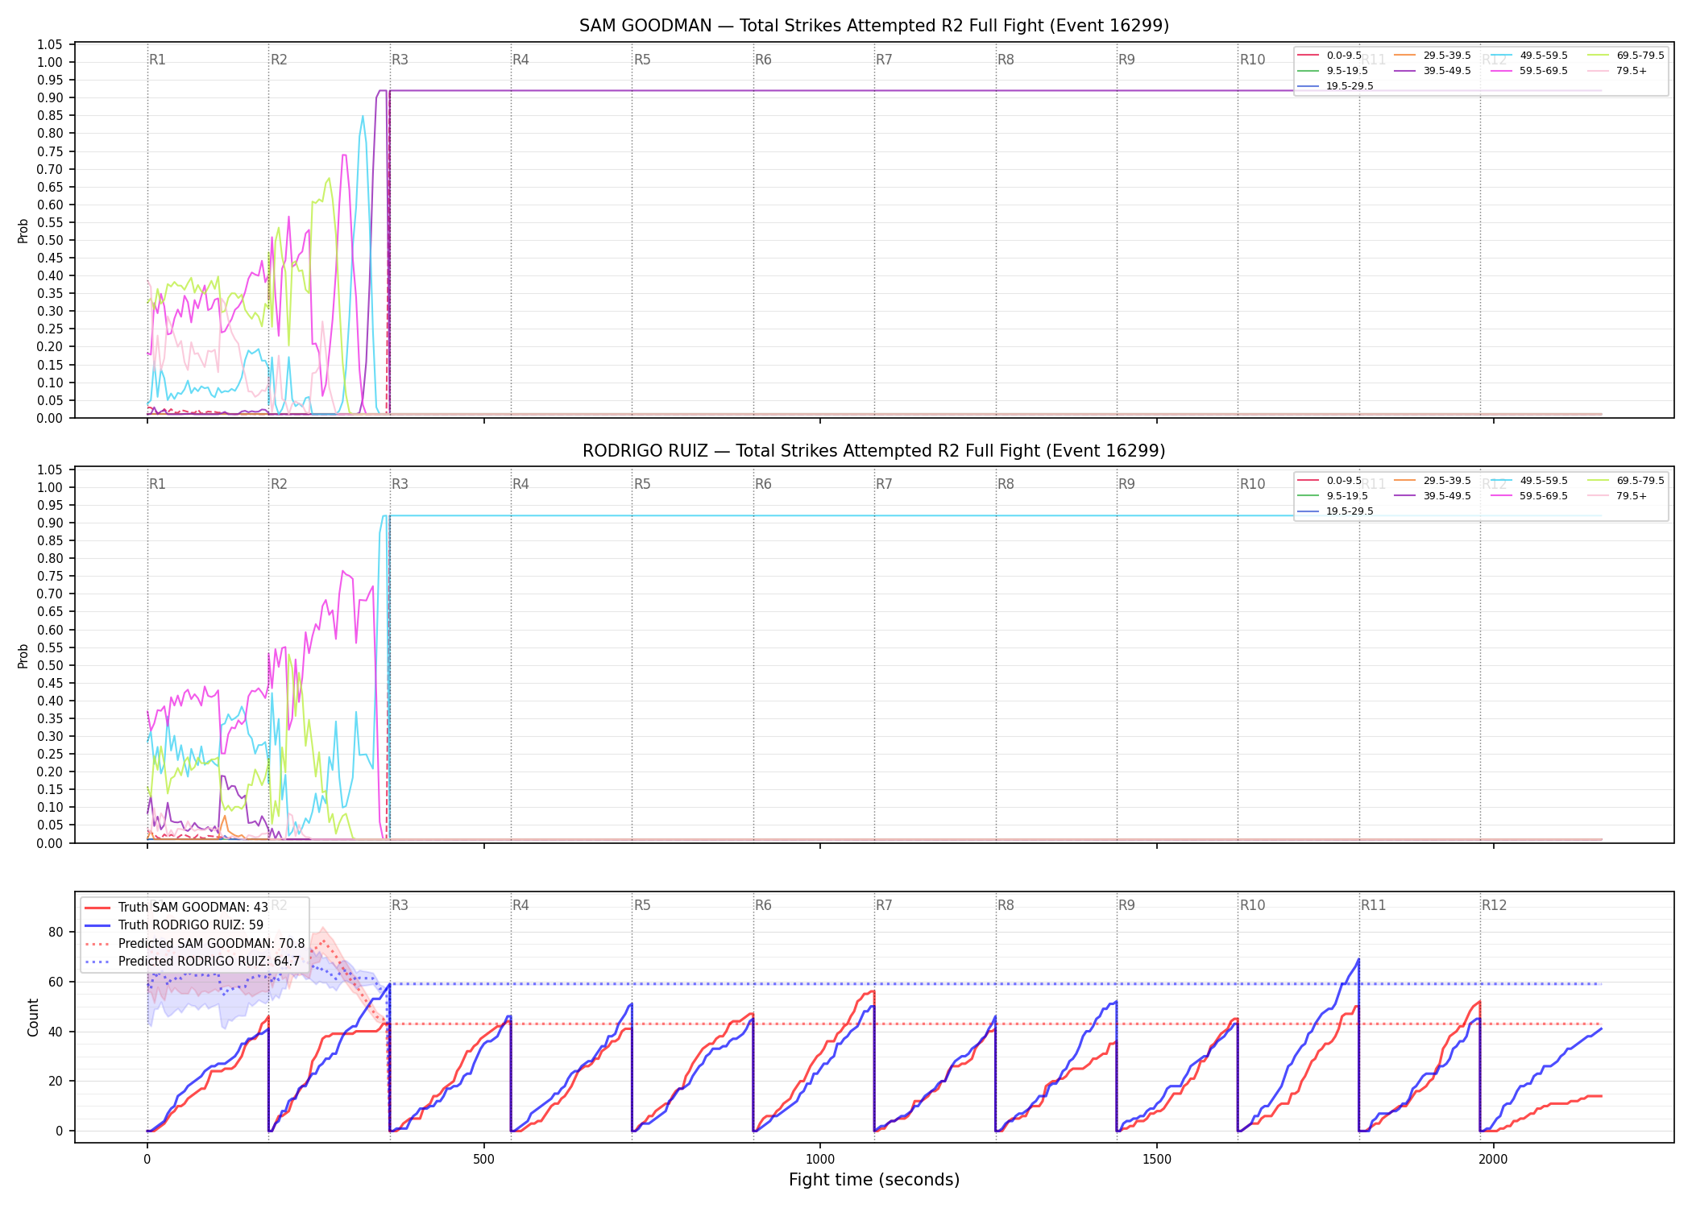Click the R6 round label in Sam Goodman chart
Screen dimensions: 1692x1208
tap(763, 60)
